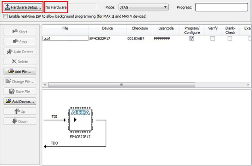
Task: Move the device Down in chain
Action: 20,121
